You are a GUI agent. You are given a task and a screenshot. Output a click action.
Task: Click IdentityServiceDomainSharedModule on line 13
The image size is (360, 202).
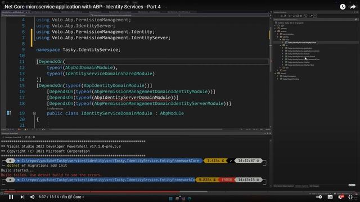(109, 74)
